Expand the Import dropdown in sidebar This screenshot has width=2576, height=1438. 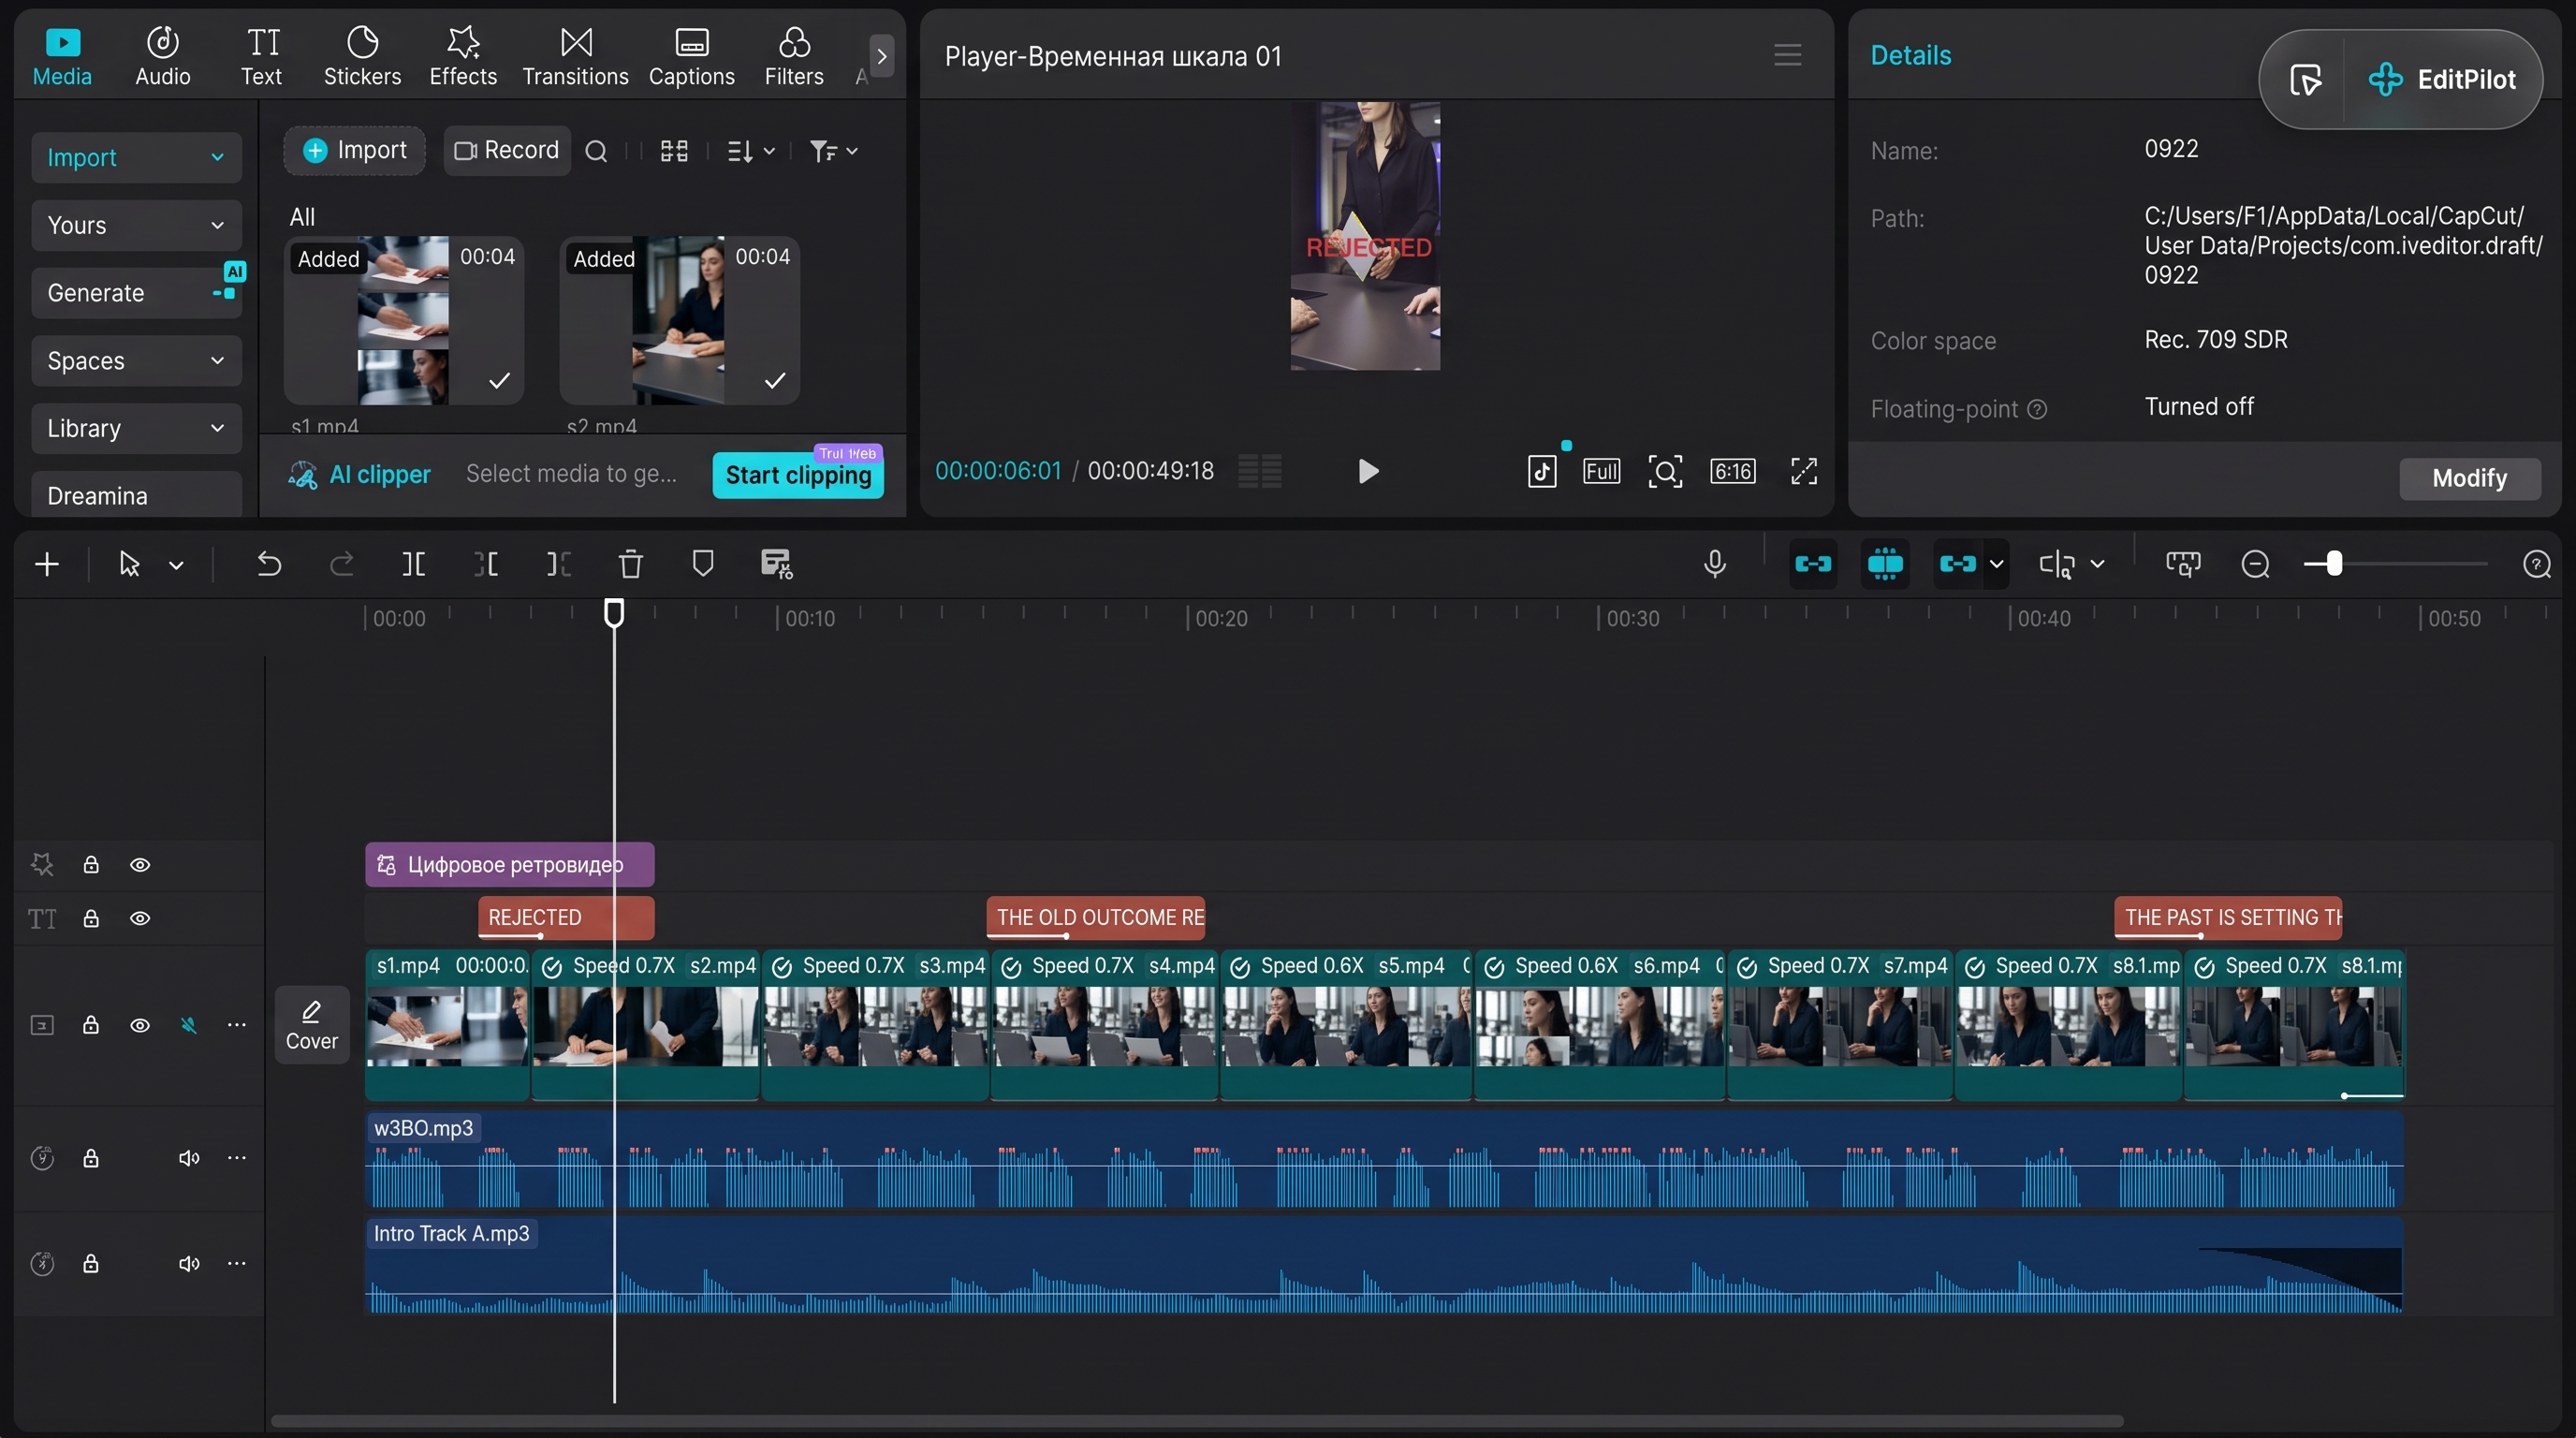[136, 158]
